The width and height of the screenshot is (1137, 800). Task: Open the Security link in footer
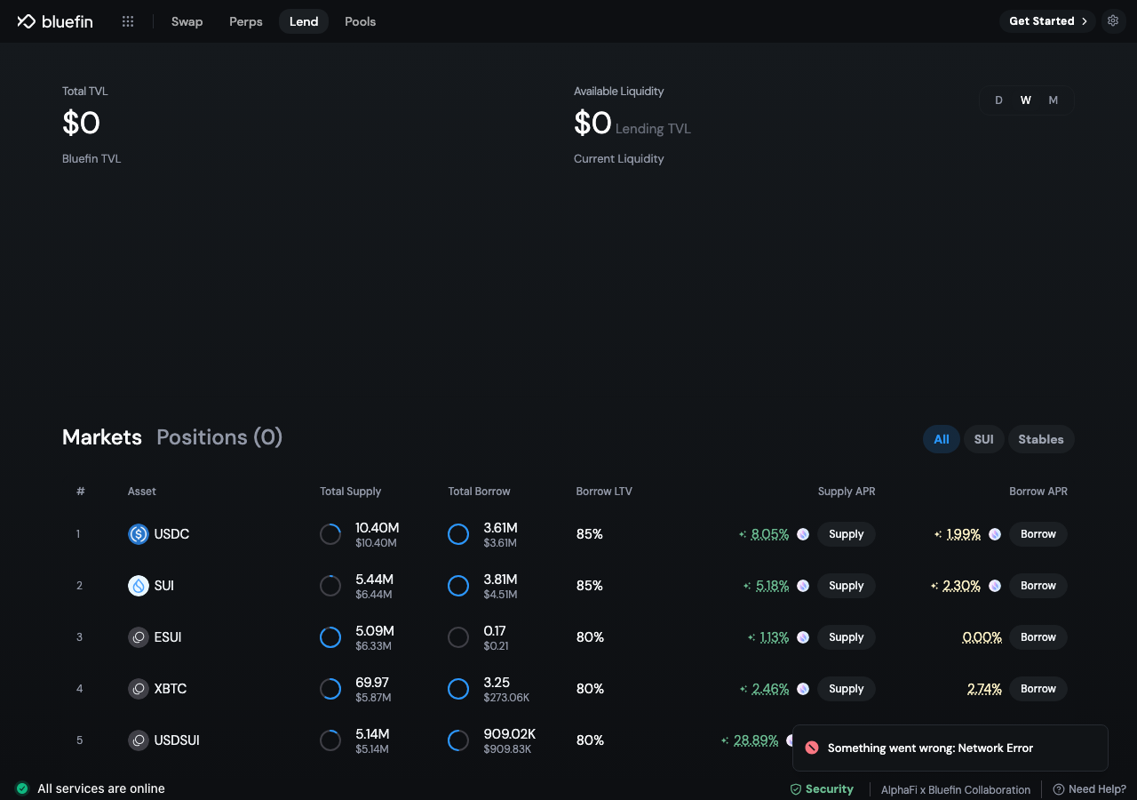click(822, 789)
